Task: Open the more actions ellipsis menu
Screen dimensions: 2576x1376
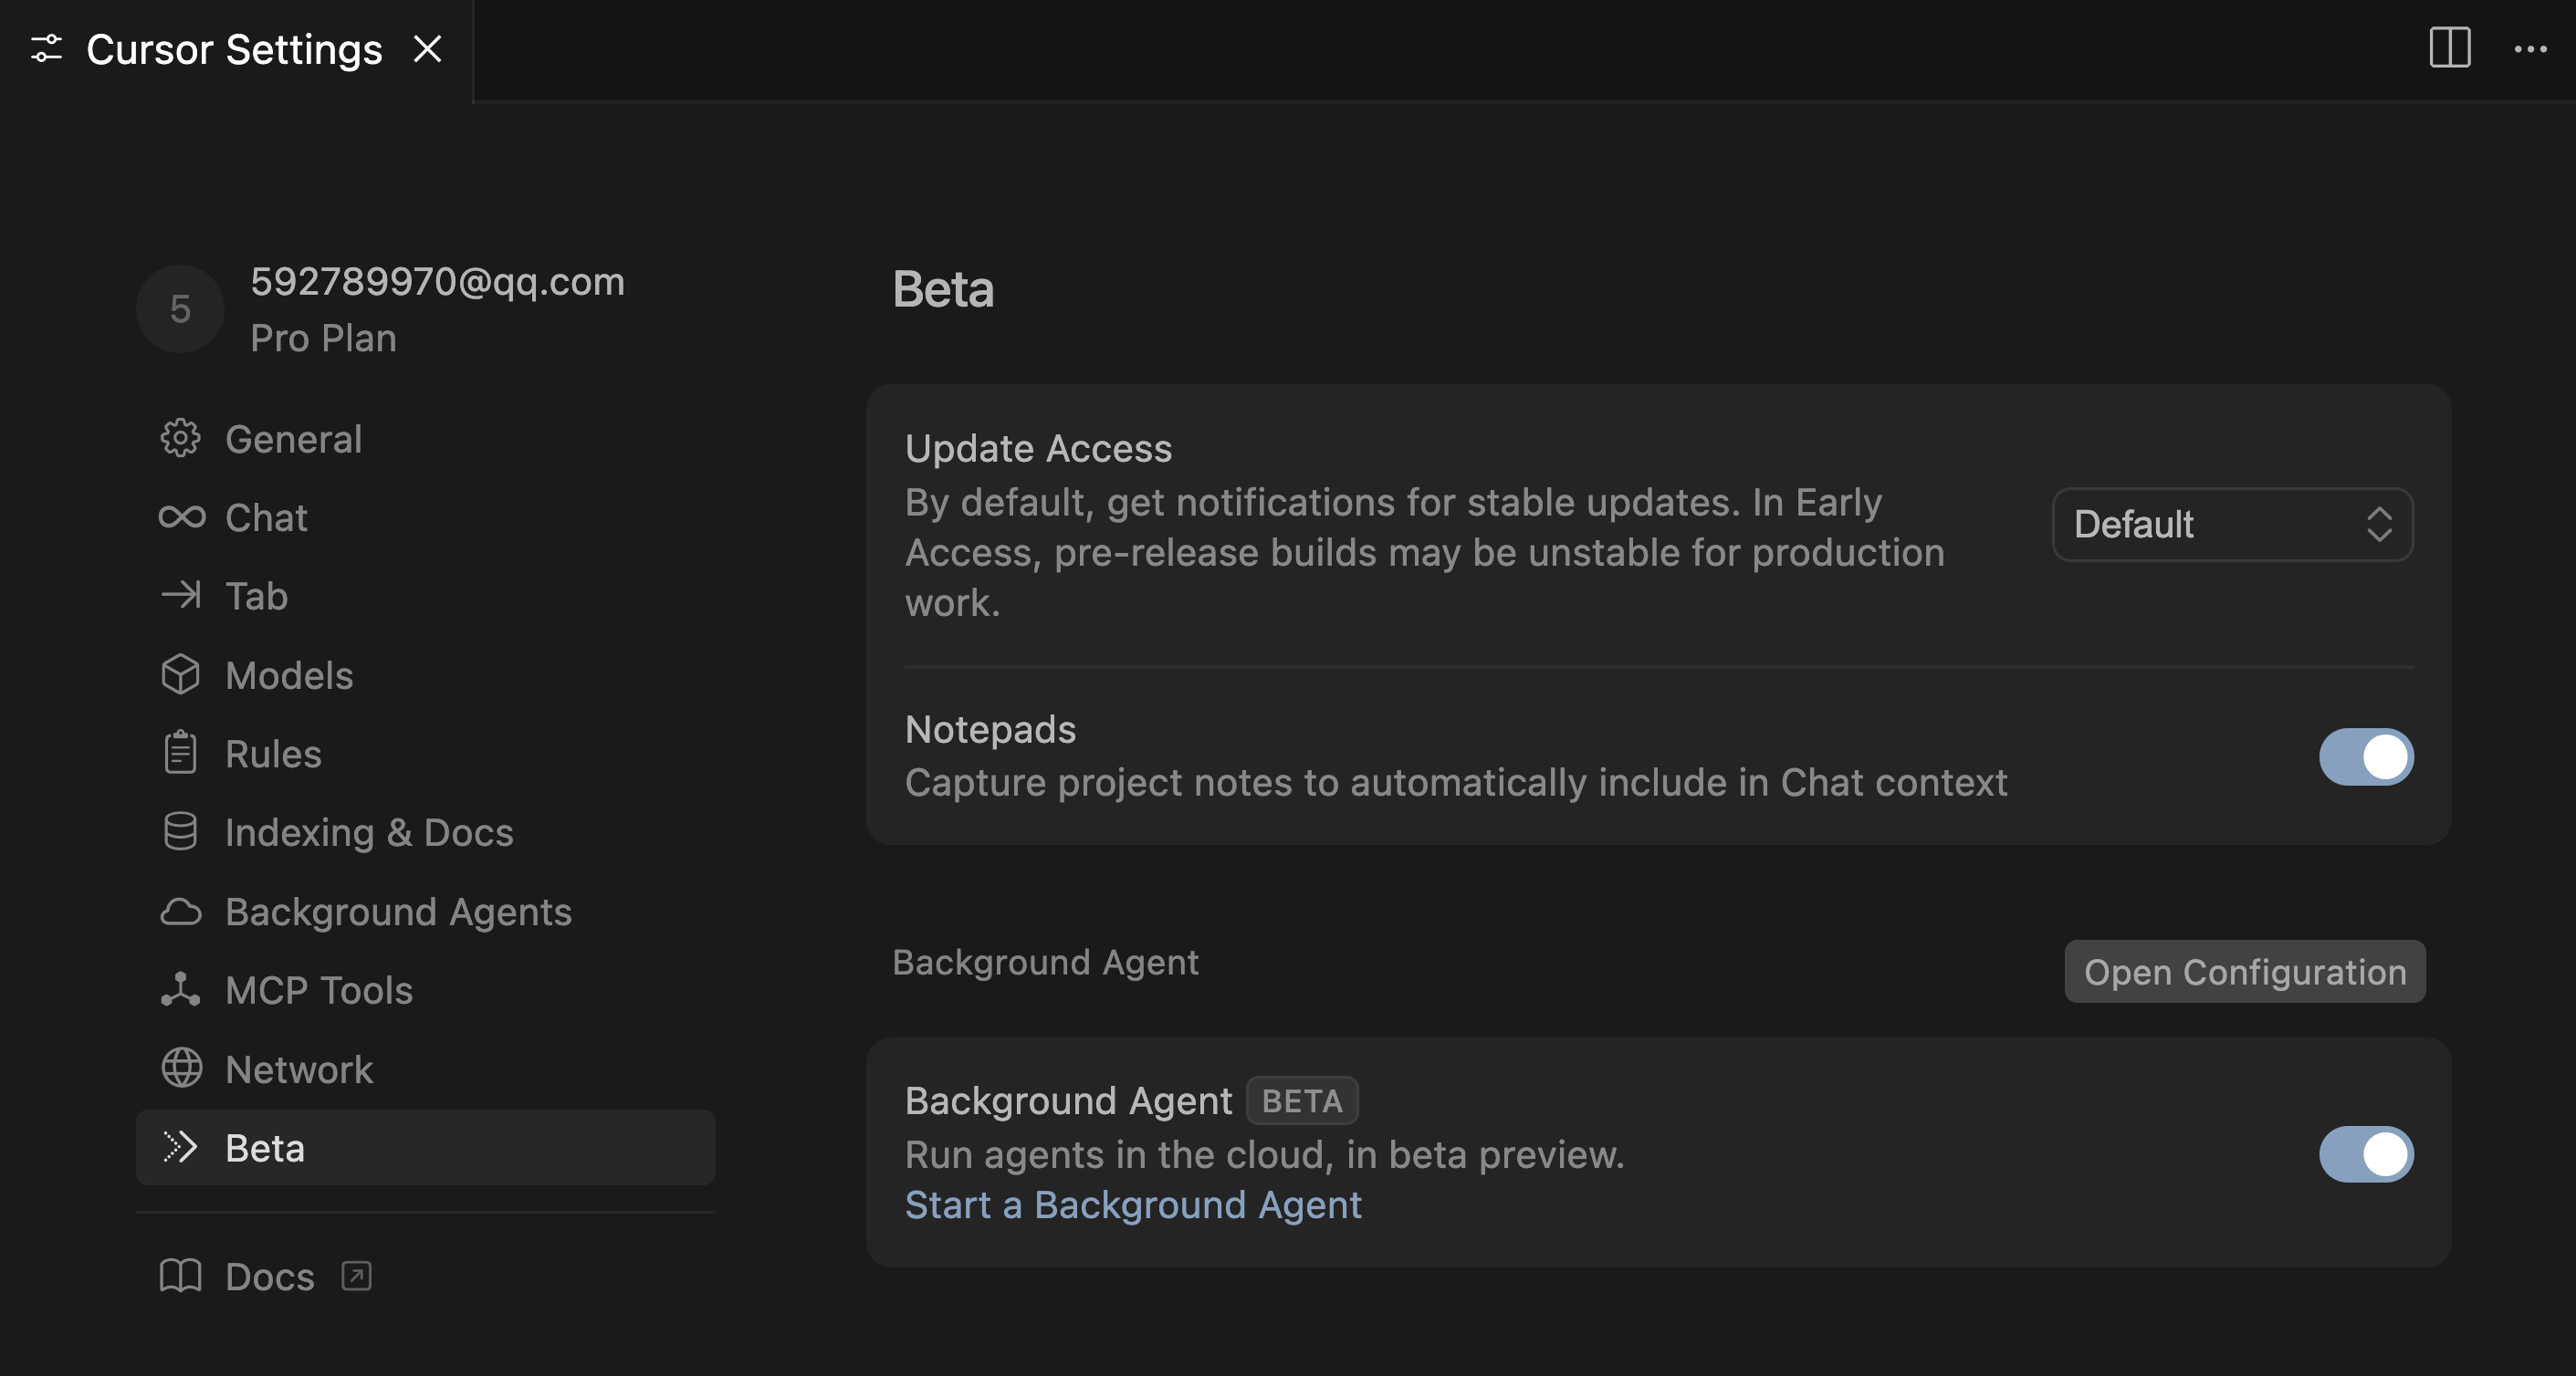Action: click(2529, 49)
